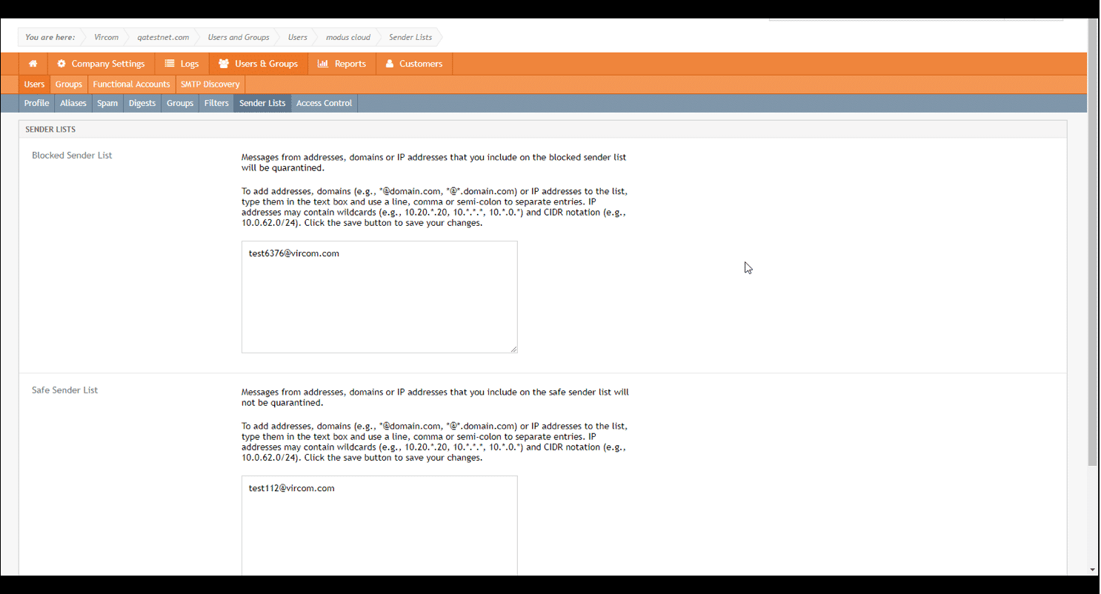Open the SMTP Discovery sub-tab
The image size is (1101, 594).
click(210, 84)
